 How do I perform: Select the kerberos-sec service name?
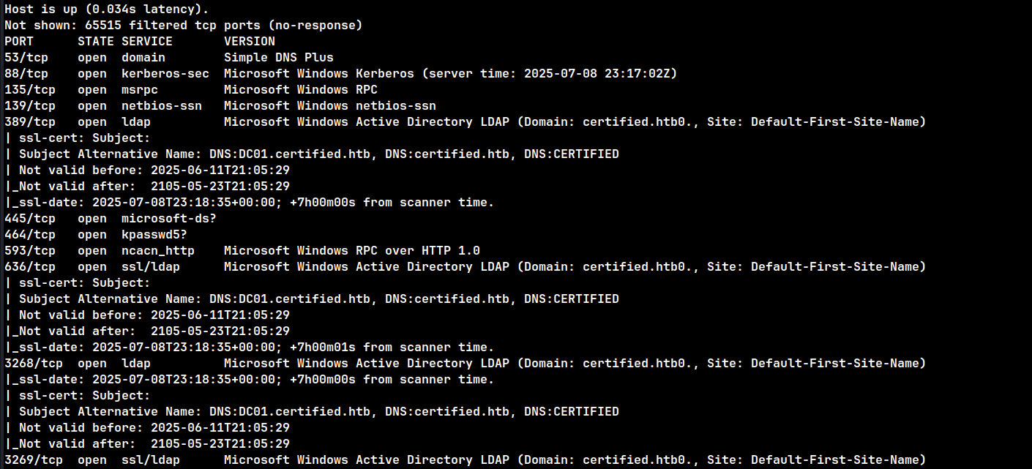165,73
